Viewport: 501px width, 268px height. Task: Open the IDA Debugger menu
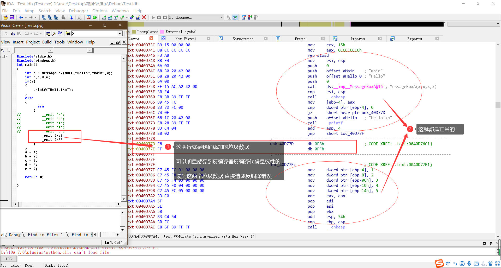click(79, 11)
